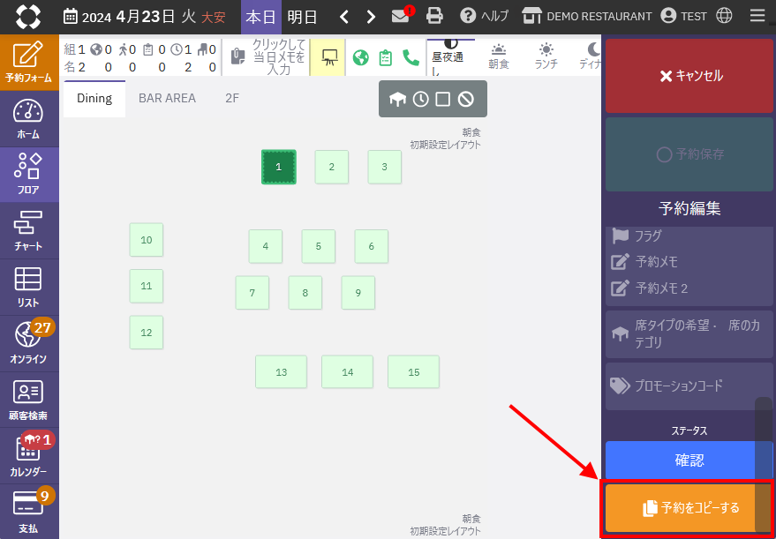776x539 pixels.
Task: Go to the ホーム dashboard
Action: (x=29, y=119)
